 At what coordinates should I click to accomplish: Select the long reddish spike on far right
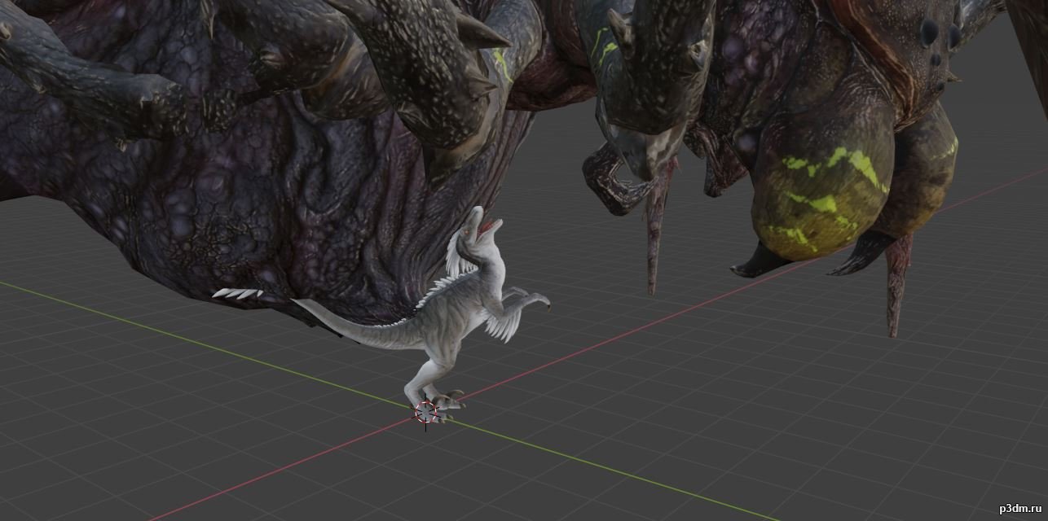[896, 285]
